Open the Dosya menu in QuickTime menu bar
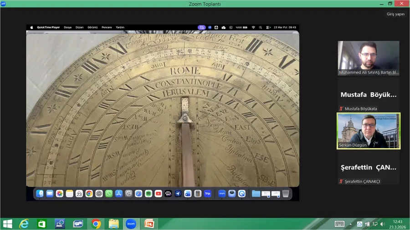The image size is (410, 230). click(x=67, y=27)
